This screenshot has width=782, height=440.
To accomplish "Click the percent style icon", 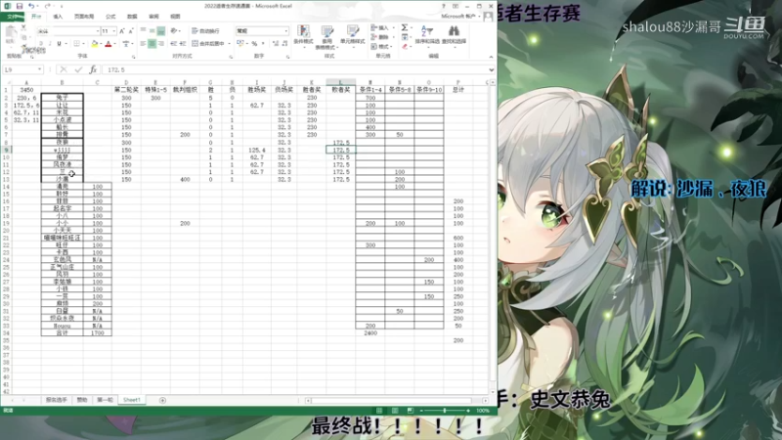I will coord(254,44).
